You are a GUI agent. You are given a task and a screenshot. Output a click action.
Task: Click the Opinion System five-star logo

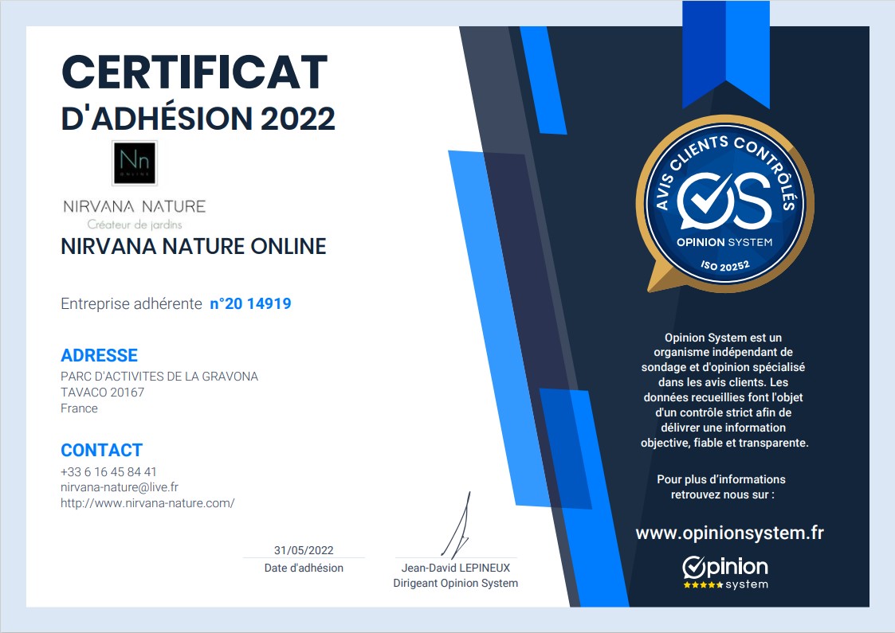point(725,573)
